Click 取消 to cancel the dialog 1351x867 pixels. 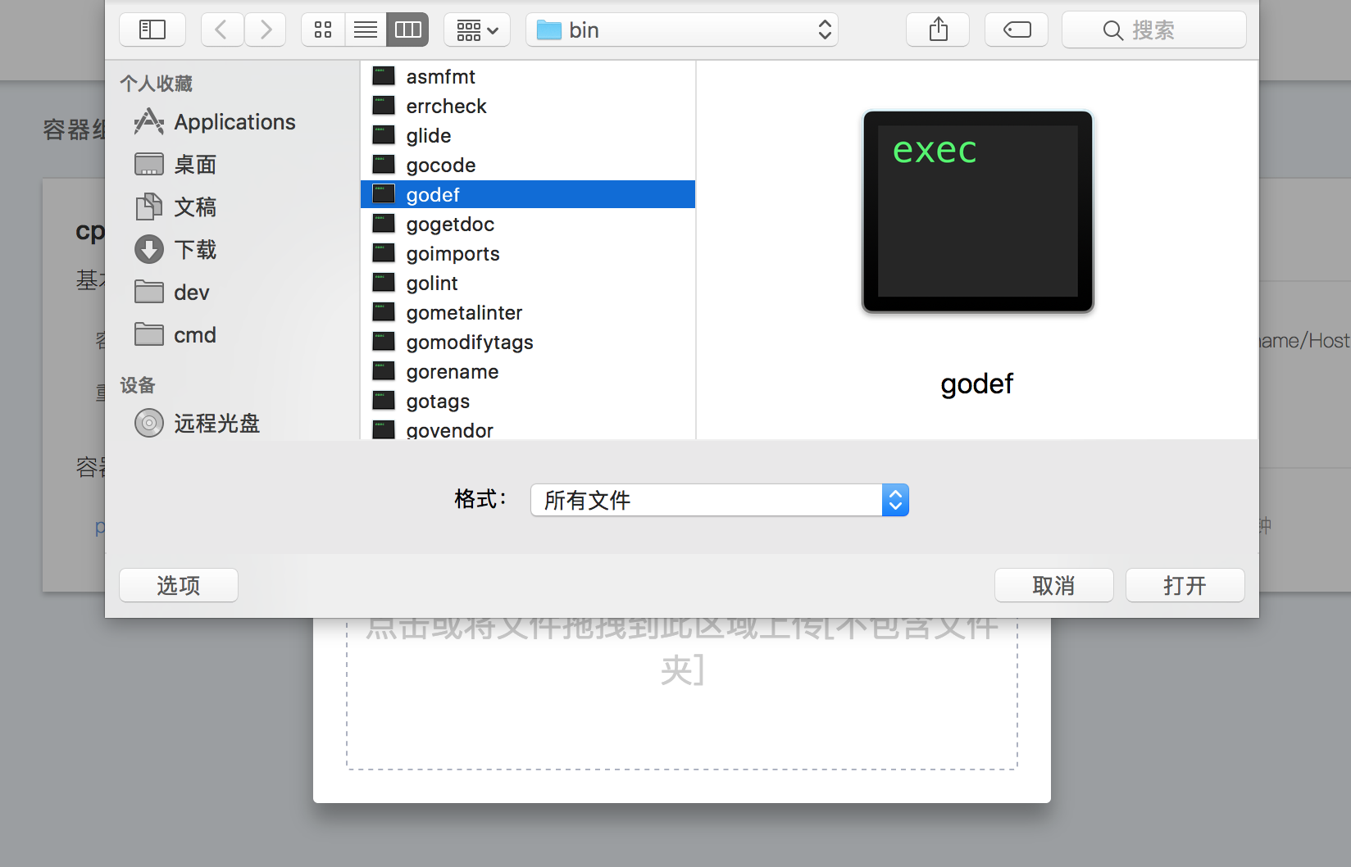(x=1053, y=585)
